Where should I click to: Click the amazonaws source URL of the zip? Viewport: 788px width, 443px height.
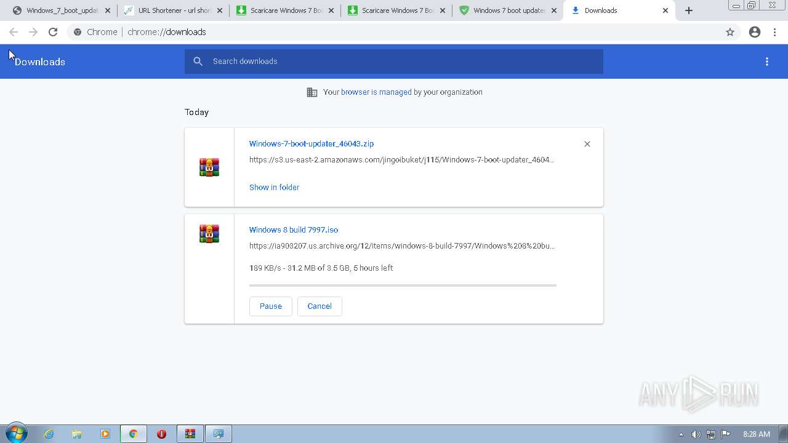[401, 159]
